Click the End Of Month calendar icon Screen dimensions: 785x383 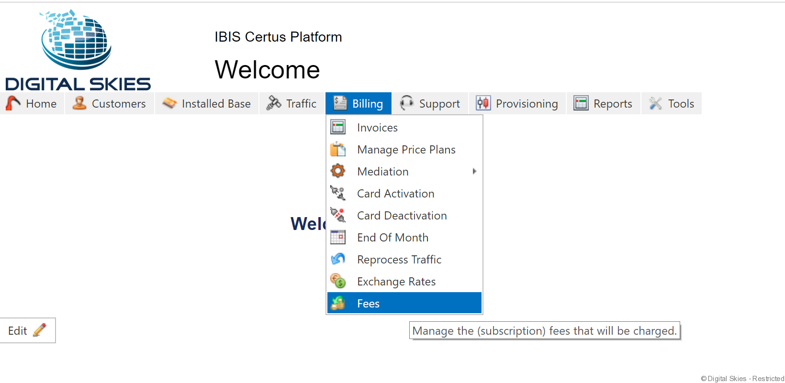click(338, 237)
